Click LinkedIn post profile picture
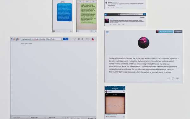190x119 pixels. click(107, 21)
